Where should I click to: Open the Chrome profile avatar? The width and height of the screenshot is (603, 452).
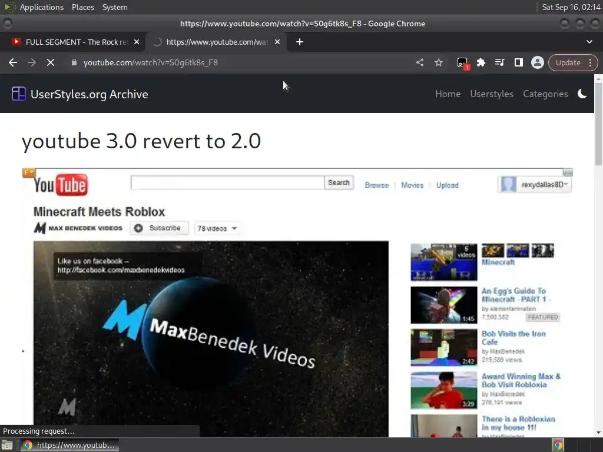537,62
